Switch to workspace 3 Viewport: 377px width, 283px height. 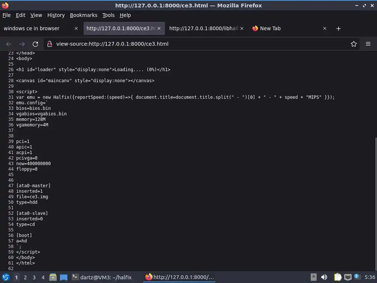pos(34,277)
